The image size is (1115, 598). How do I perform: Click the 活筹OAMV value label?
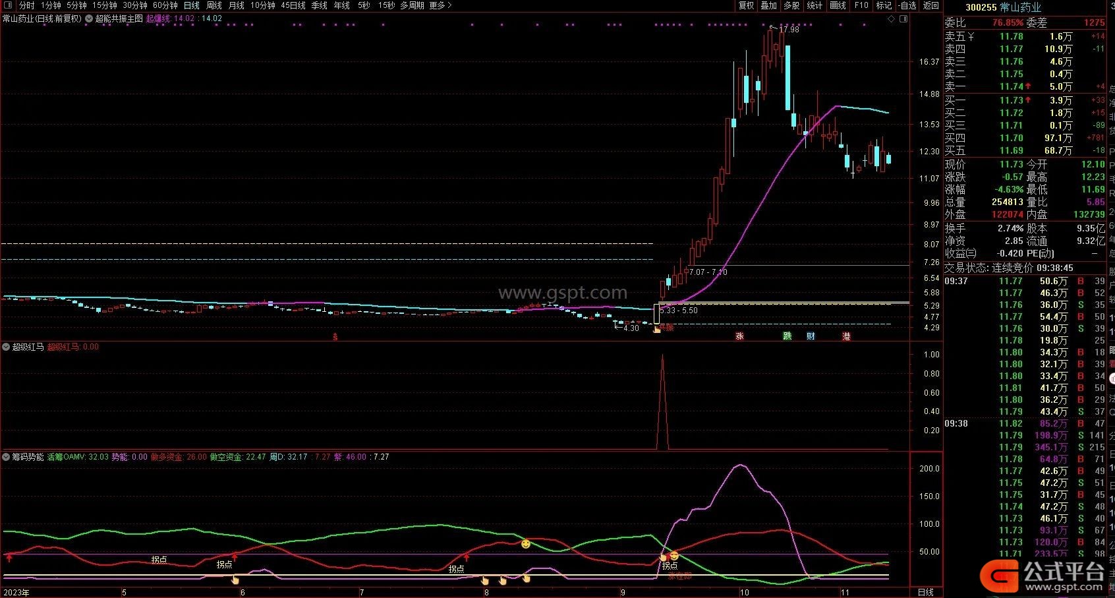point(78,457)
